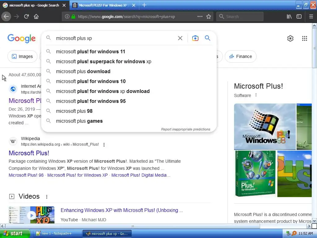The height and width of the screenshot is (238, 317).
Task: Choose suggestion microsoft plus! for windows 95
Action: [129, 101]
